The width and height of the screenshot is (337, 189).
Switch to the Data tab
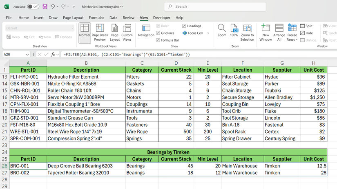pyautogui.click(x=113, y=18)
